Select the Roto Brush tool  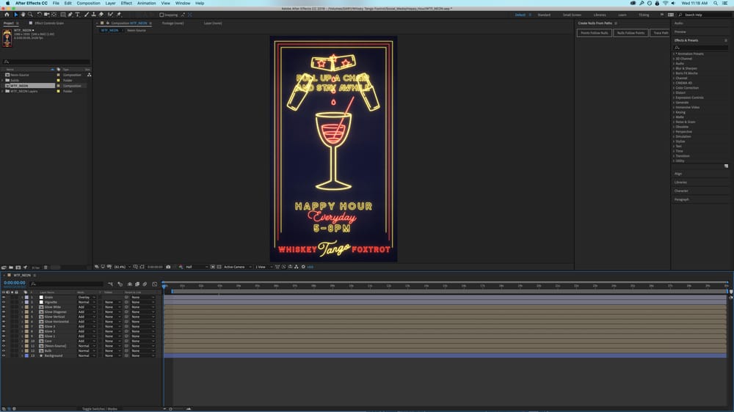tap(111, 15)
